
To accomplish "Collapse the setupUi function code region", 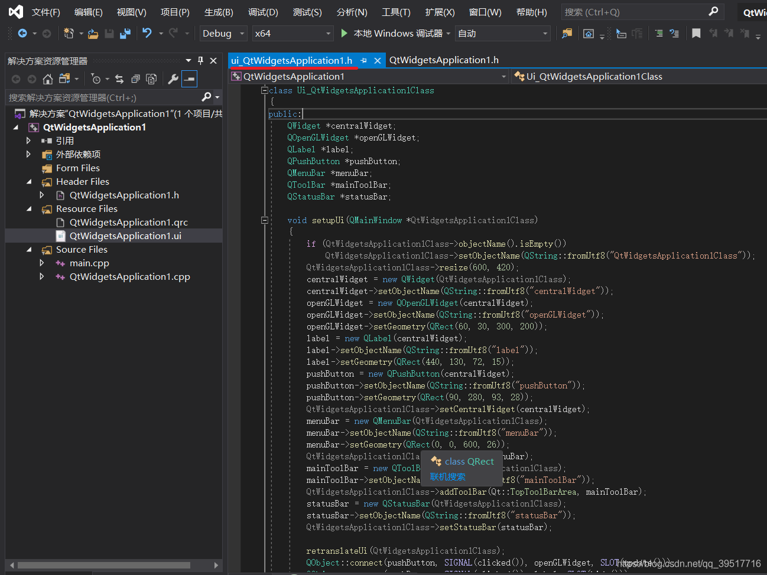I will pyautogui.click(x=264, y=220).
